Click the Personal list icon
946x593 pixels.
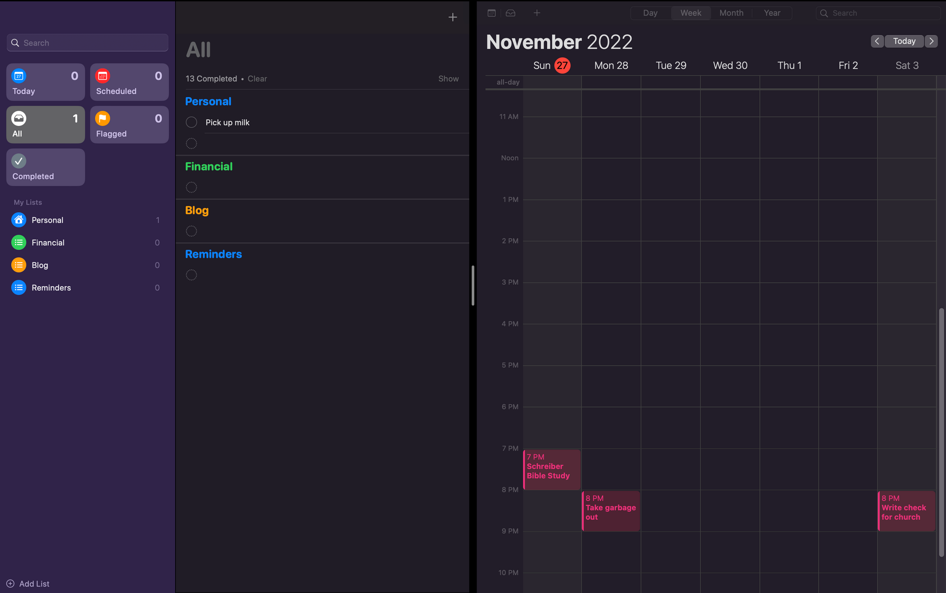(18, 220)
